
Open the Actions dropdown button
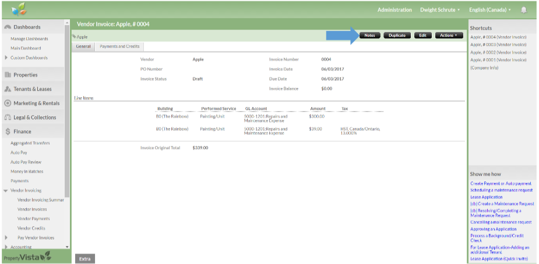(x=449, y=35)
